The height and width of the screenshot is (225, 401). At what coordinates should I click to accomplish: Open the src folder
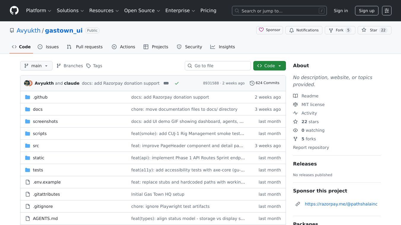[x=36, y=146]
